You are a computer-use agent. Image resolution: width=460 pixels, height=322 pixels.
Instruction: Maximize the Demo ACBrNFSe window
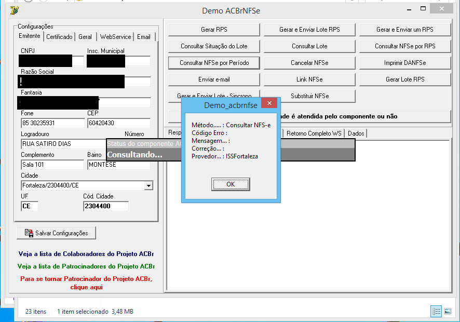coord(423,9)
